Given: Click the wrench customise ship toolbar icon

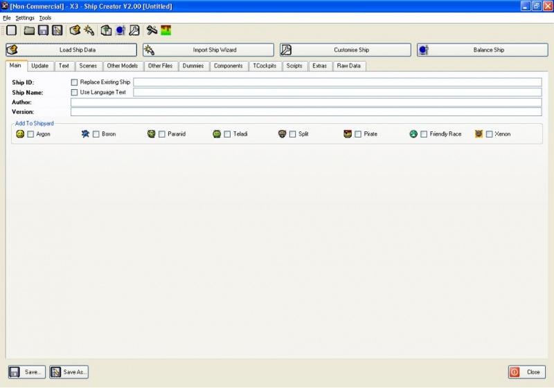Looking at the screenshot, I should (134, 30).
